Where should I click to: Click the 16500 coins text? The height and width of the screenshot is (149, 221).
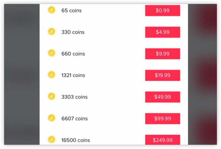tap(76, 140)
